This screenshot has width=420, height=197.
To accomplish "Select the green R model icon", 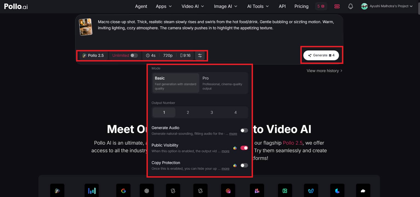I will 285,191.
